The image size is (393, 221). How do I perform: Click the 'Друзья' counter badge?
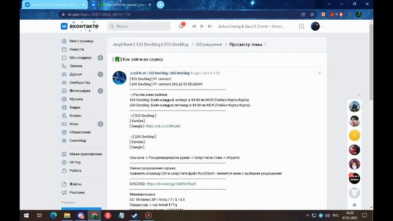click(100, 74)
